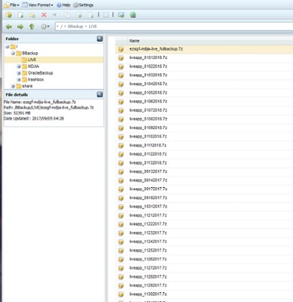Click the Help button

click(x=63, y=5)
